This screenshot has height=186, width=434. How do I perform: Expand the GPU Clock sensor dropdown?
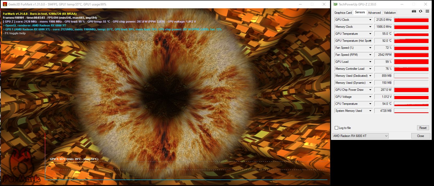(x=370, y=20)
